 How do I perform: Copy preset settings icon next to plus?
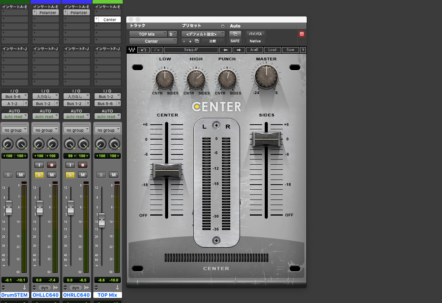pyautogui.click(x=197, y=41)
